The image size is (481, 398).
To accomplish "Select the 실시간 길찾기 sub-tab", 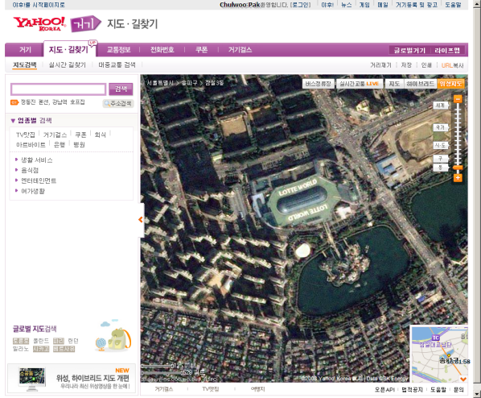I will 68,64.
